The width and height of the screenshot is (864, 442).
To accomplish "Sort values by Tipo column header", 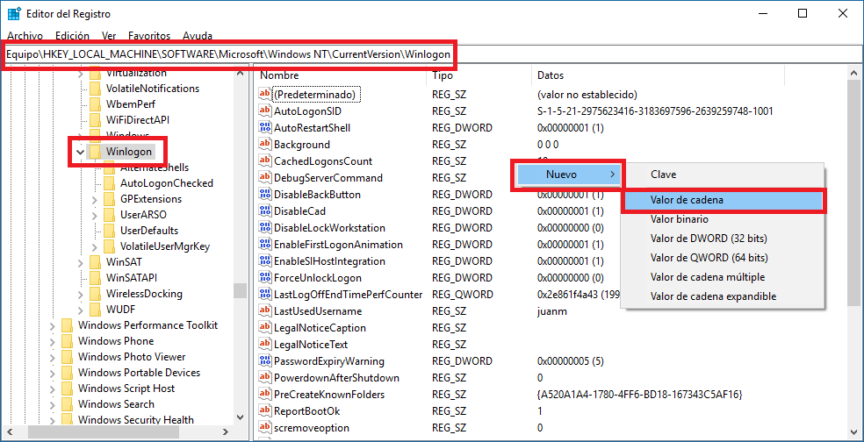I will (x=479, y=75).
